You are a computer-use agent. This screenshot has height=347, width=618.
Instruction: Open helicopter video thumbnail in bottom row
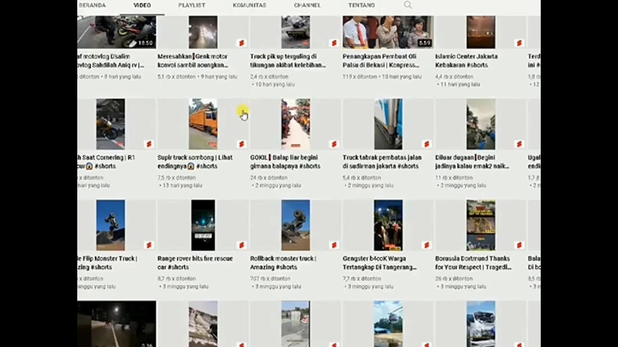point(388,324)
